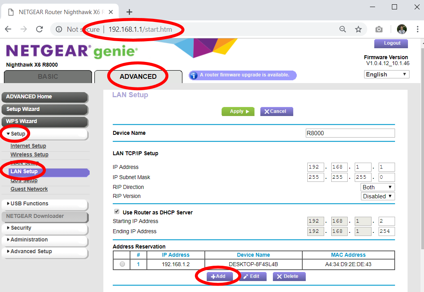Click the browser back arrow
The height and width of the screenshot is (292, 424).
pos(8,29)
